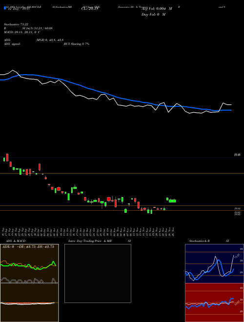244x322 pixels.
Task: Click the Stochastics & R SI panel title
Action: tap(209, 241)
